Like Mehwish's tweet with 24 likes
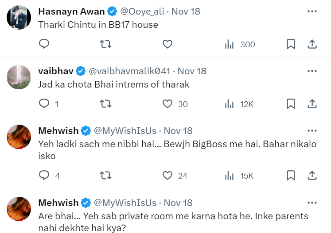The width and height of the screenshot is (331, 233). [167, 176]
